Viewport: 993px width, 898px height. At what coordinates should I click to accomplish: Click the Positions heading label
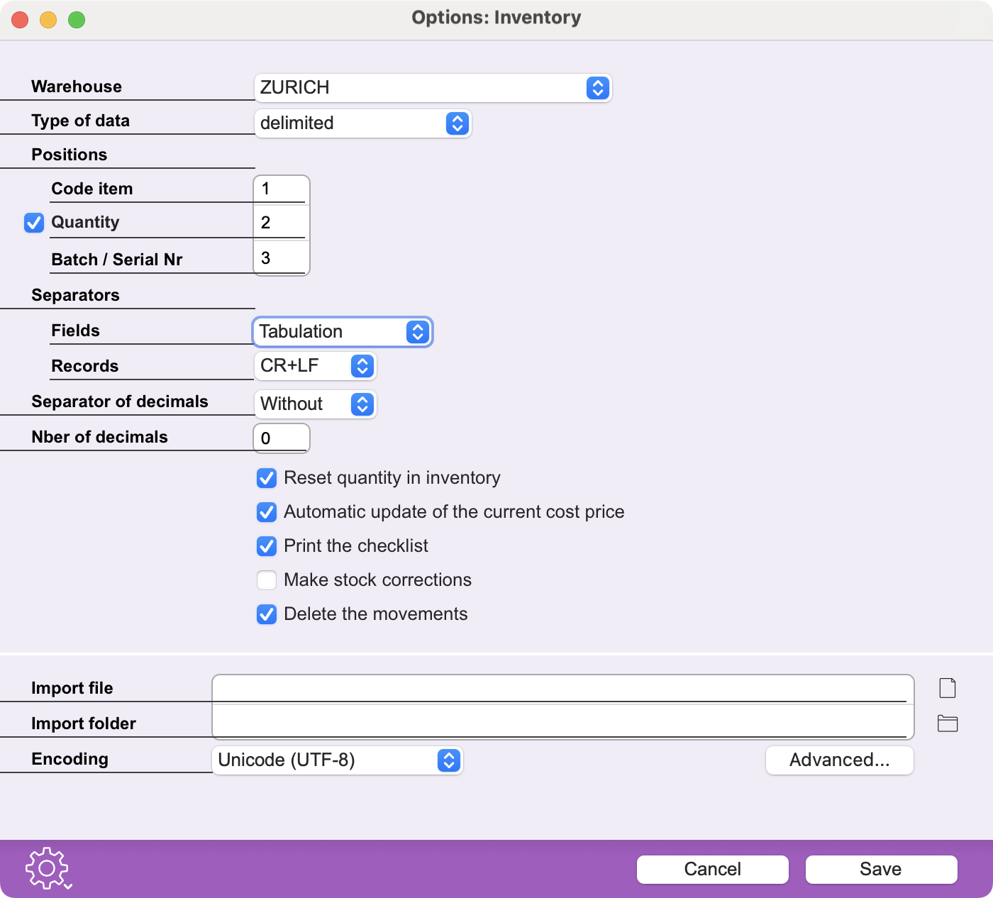tap(70, 155)
